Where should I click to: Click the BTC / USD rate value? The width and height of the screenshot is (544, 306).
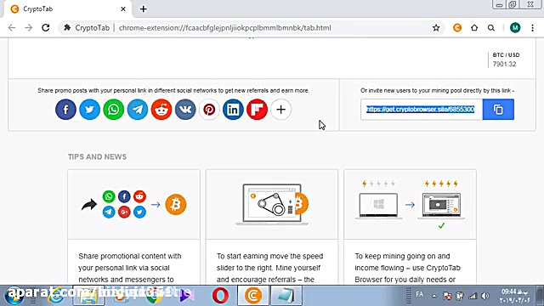coord(504,65)
